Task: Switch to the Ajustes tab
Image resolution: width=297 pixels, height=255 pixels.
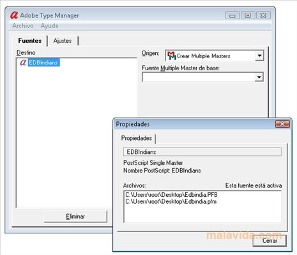Action: click(63, 41)
